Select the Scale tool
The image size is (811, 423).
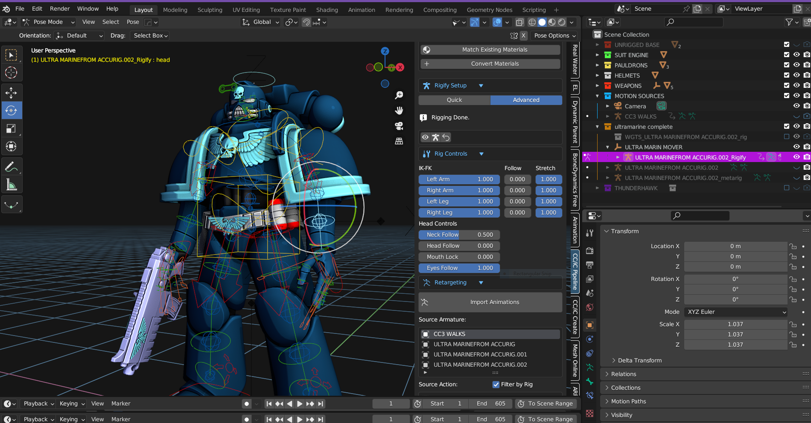[11, 128]
